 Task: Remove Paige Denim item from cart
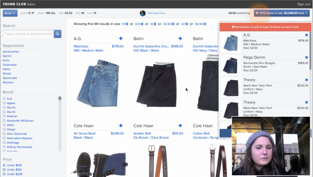(x=307, y=58)
